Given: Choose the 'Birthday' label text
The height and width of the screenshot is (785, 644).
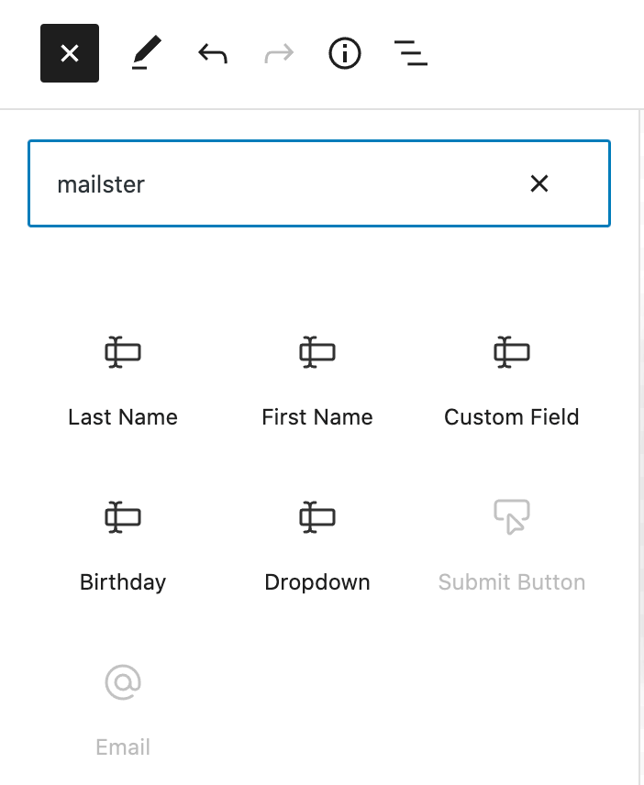Looking at the screenshot, I should (x=123, y=582).
